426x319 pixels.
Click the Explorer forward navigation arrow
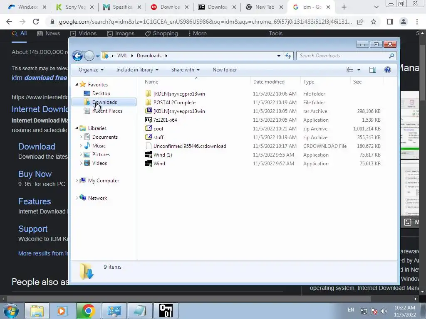[89, 56]
